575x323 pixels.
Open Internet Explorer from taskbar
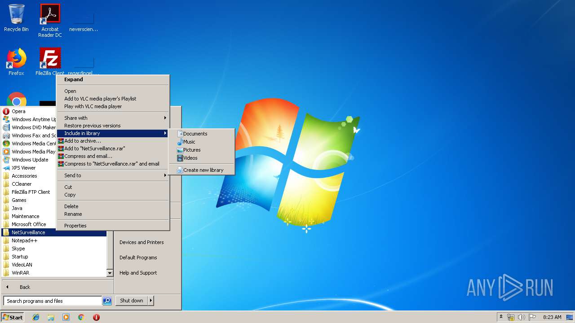click(36, 317)
